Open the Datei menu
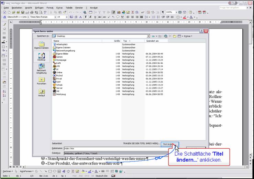 click(x=6, y=7)
